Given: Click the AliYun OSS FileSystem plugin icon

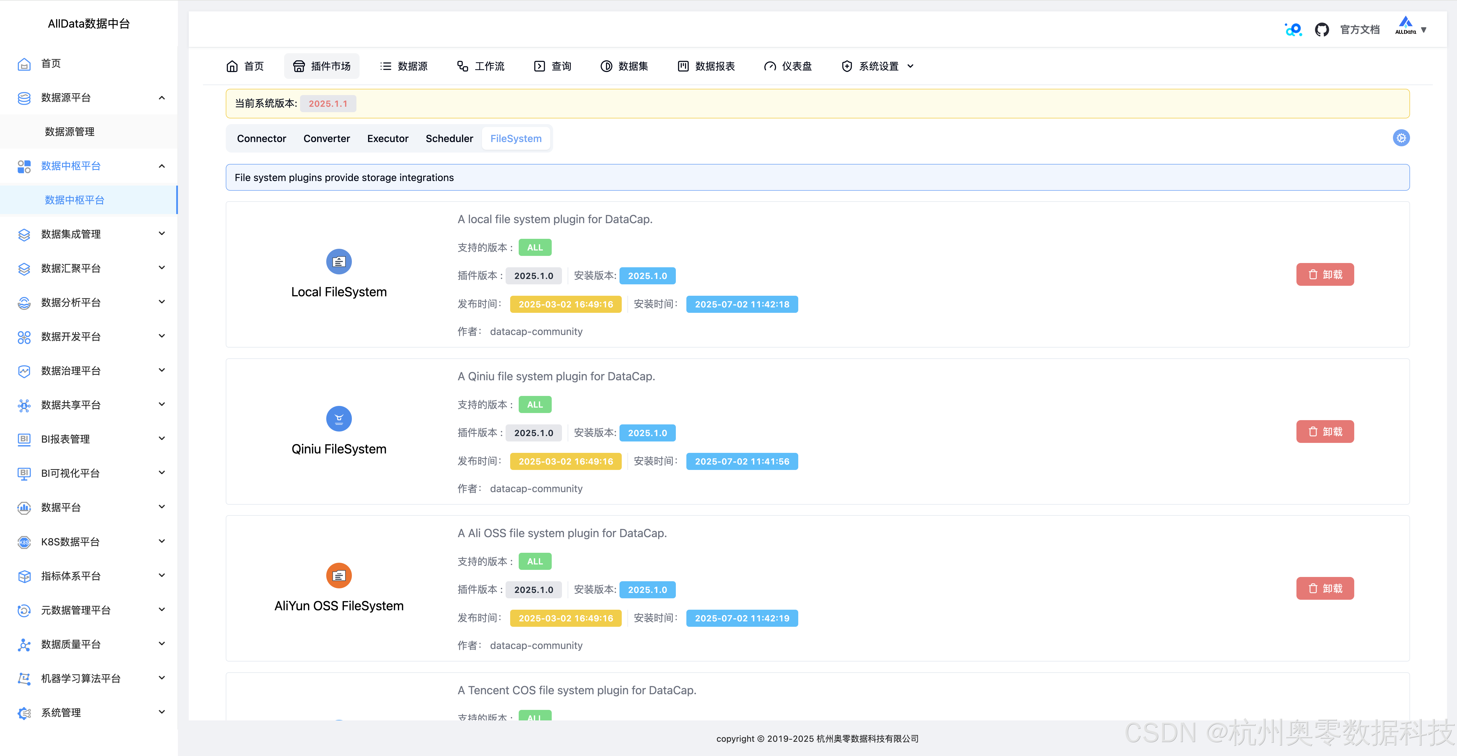Looking at the screenshot, I should click(339, 576).
